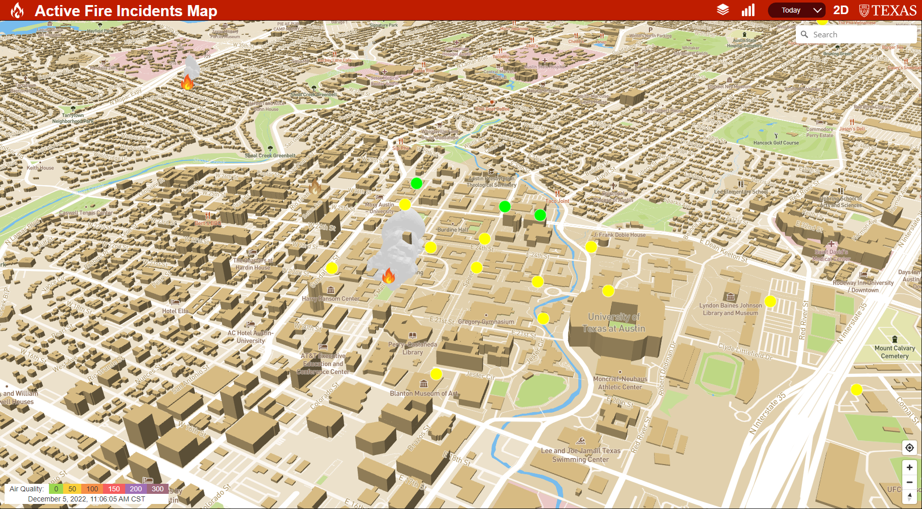
Task: Click the "Moncrief-Neuhaus Athletic Center" label
Action: pos(620,383)
